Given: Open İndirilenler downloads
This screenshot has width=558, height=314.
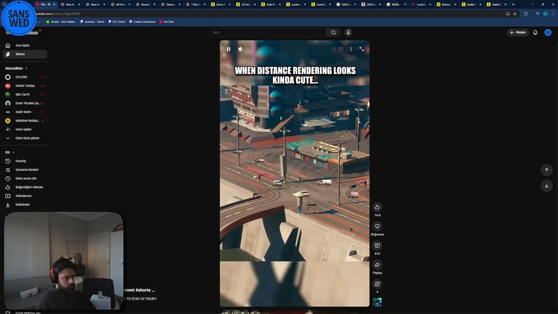Looking at the screenshot, I should [25, 205].
